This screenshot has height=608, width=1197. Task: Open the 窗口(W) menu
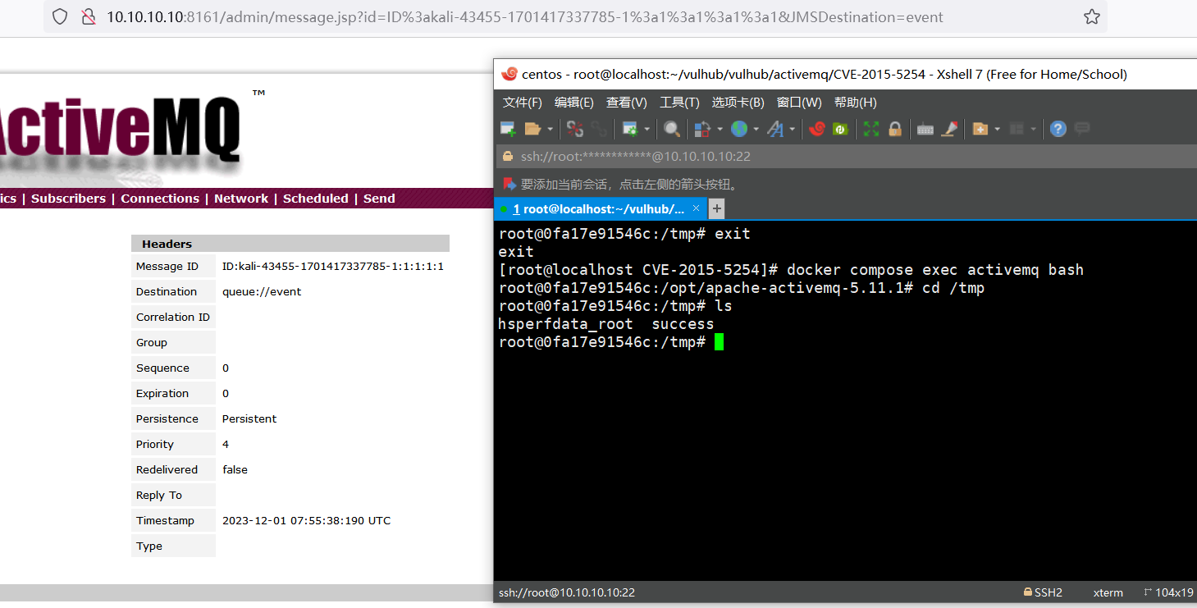(799, 103)
